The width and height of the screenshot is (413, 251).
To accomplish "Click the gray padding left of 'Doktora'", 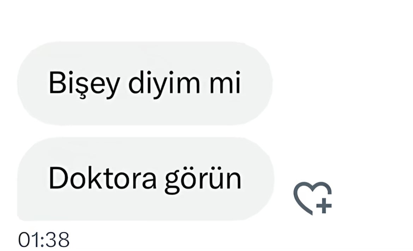I will coord(33,179).
